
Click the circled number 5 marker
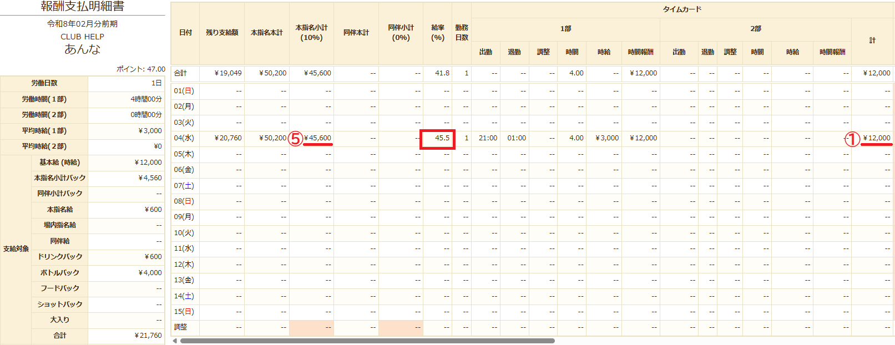296,139
